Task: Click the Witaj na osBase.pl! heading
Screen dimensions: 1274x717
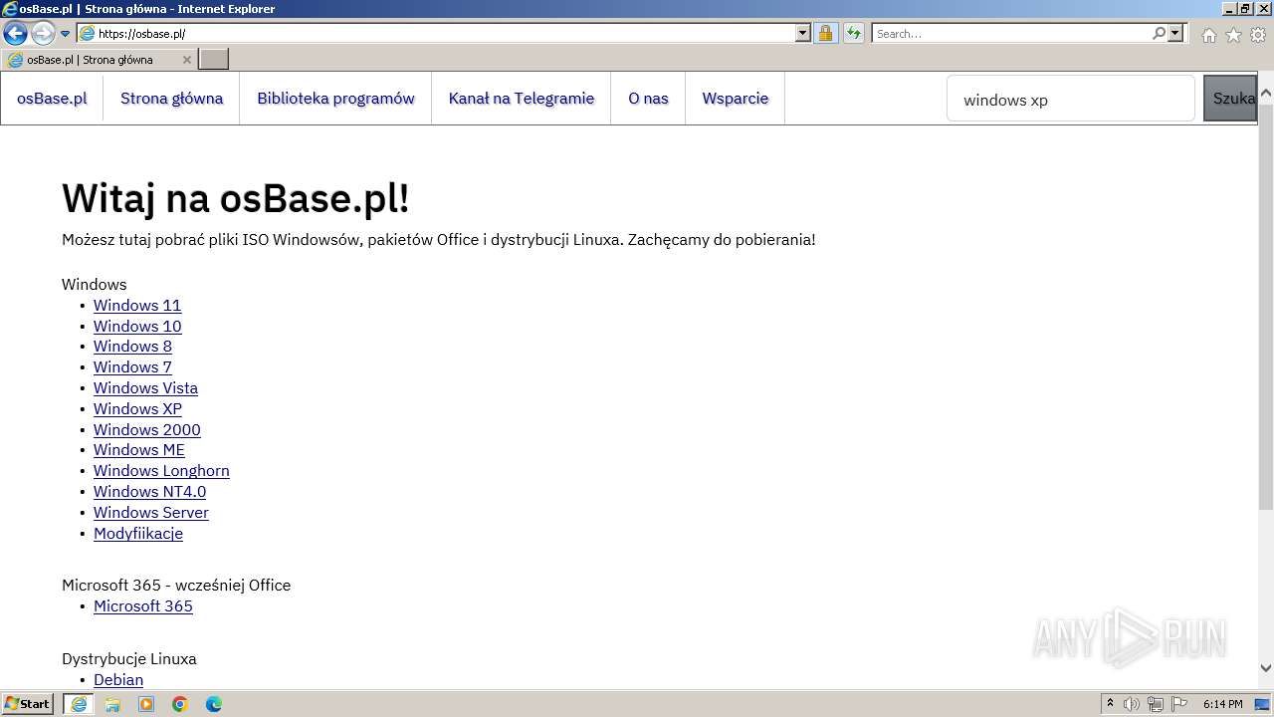Action: (236, 198)
